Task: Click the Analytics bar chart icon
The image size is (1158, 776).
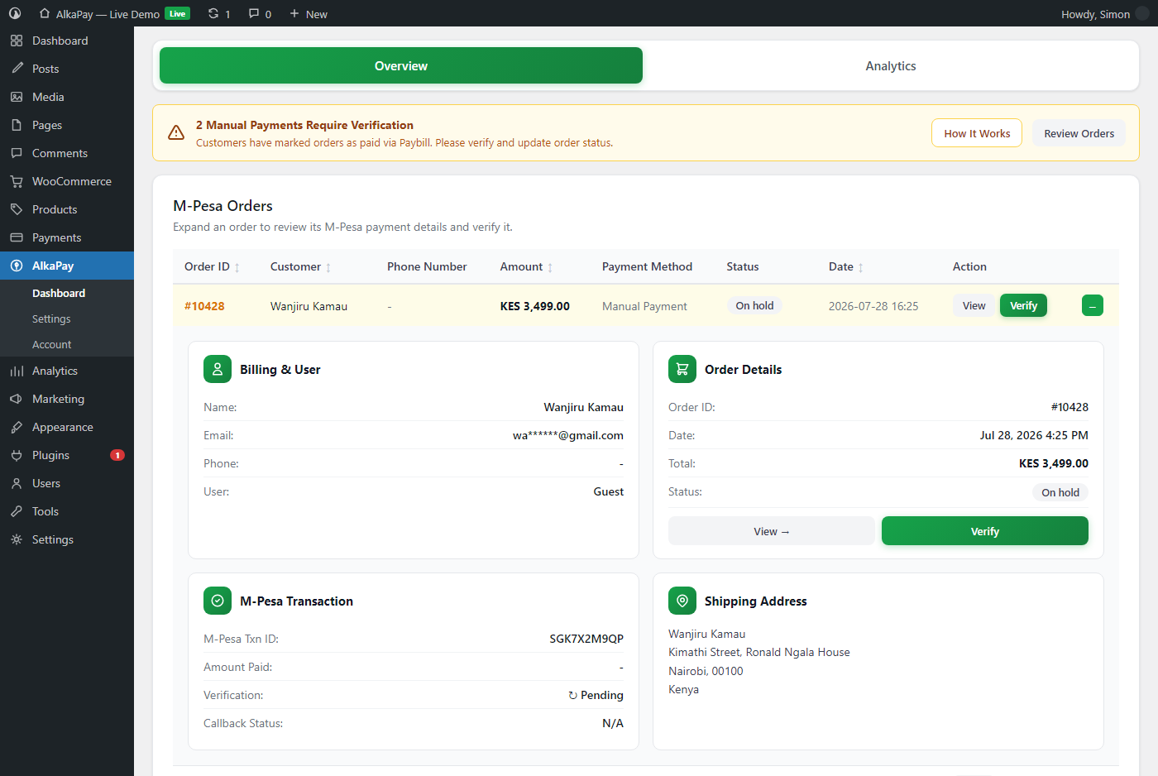Action: point(17,371)
